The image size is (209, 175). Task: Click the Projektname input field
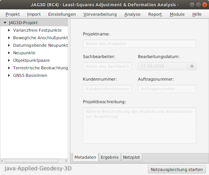140,44
